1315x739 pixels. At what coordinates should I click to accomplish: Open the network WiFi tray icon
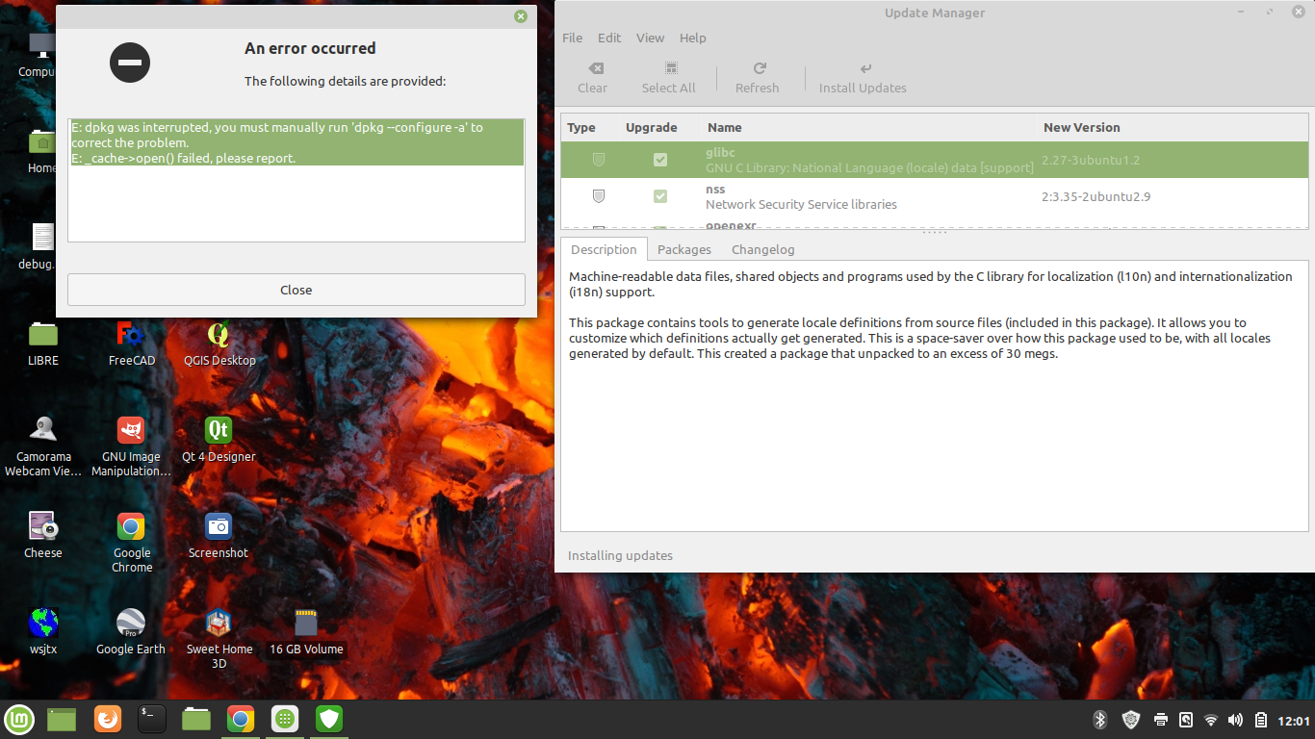pos(1211,720)
